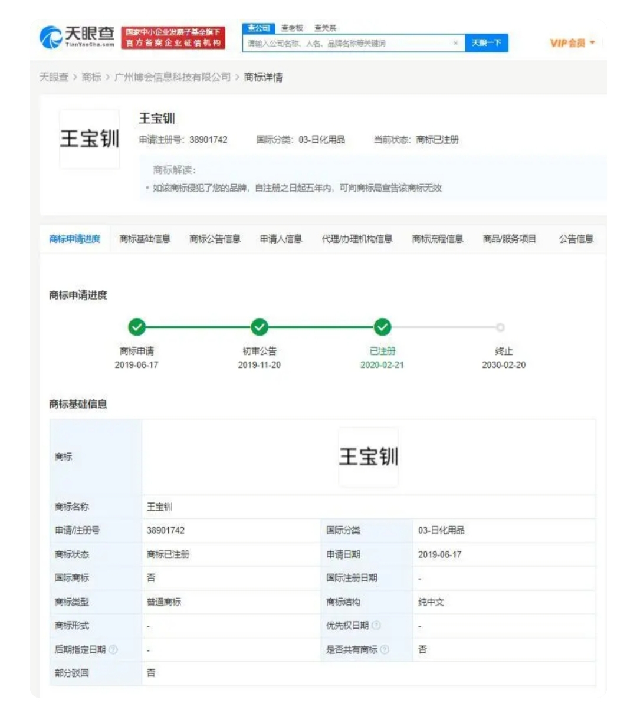Focus the company name search input field
Screen dimensions: 637x713
tap(348, 43)
